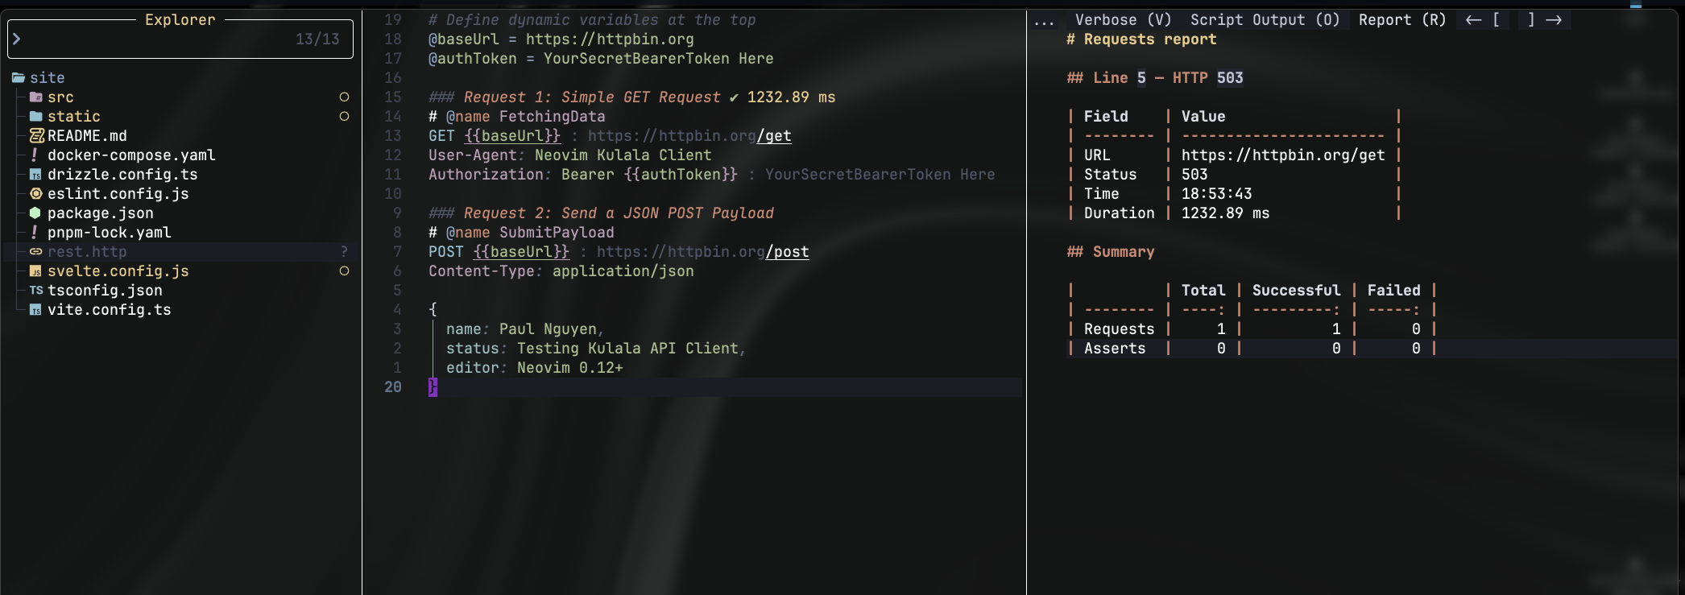Switch to the Verbose (V) tab
Screen dimensions: 1685x595
pyautogui.click(x=1123, y=20)
